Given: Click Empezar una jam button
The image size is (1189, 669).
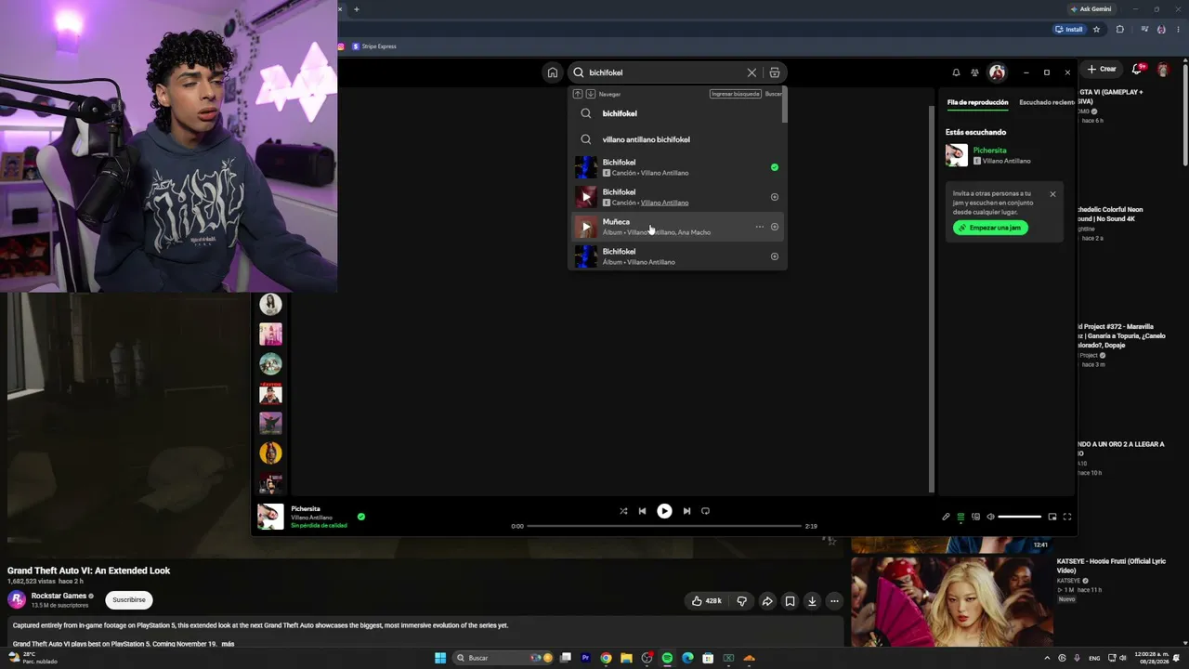Looking at the screenshot, I should pos(990,228).
